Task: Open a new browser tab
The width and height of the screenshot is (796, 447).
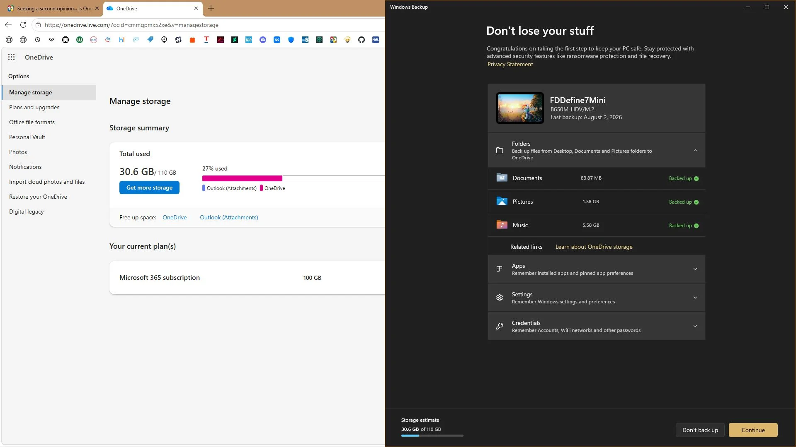Action: (211, 8)
